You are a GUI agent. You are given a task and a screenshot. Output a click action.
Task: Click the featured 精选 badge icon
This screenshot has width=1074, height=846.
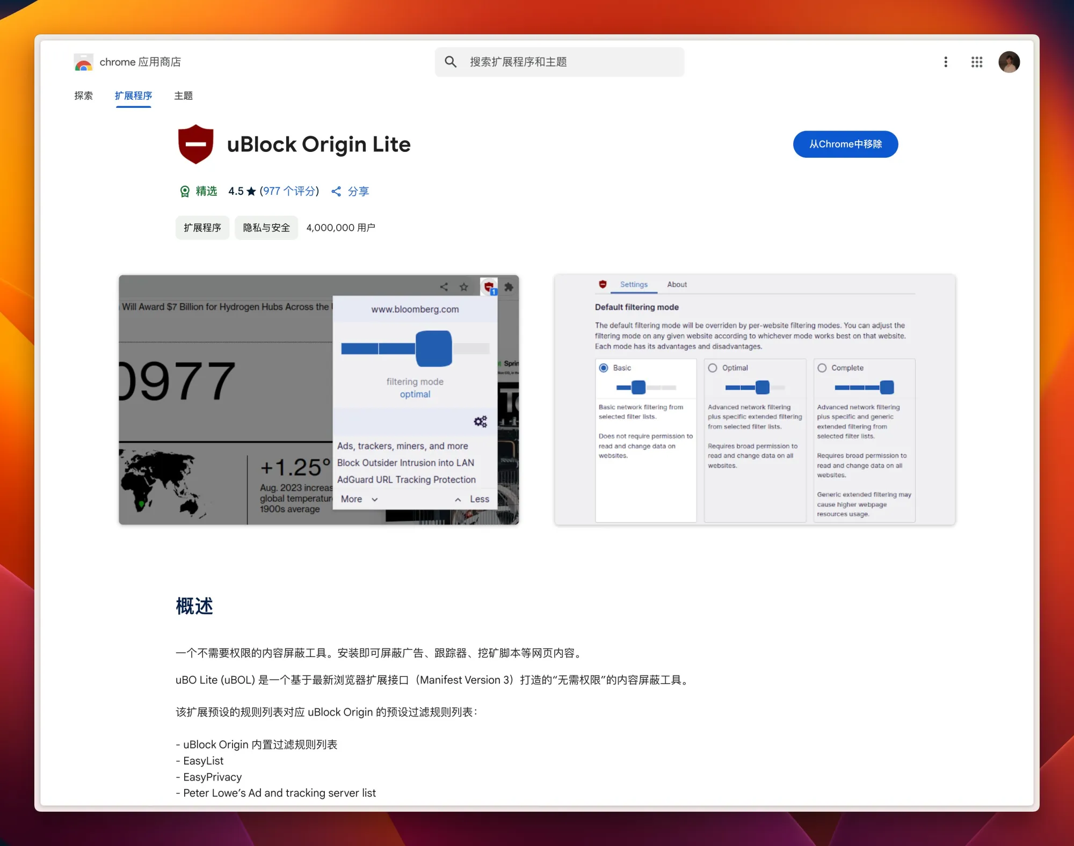click(x=185, y=192)
